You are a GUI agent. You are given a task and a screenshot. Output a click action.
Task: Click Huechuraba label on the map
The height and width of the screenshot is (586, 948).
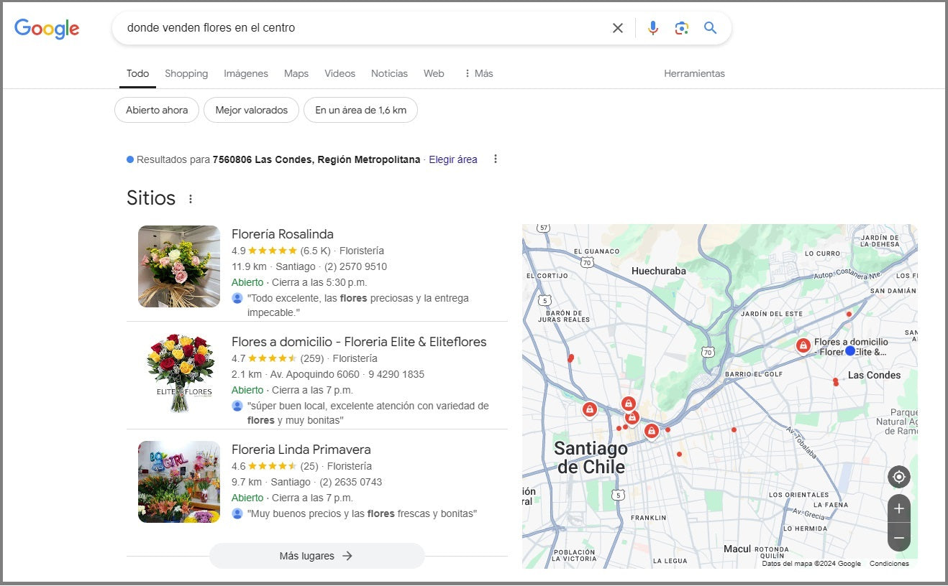click(659, 271)
